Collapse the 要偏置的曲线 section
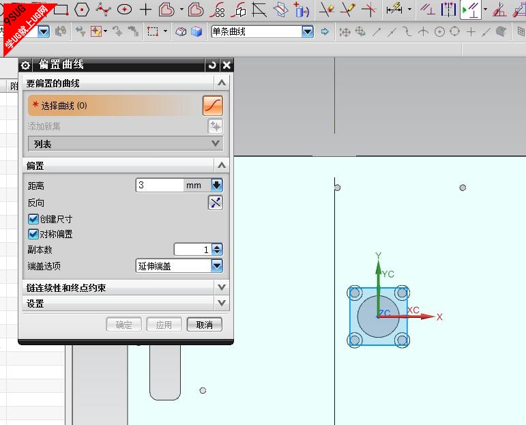 coord(222,83)
